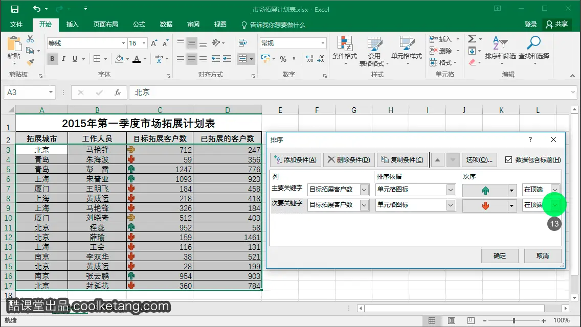Open Format as Table (套用表格格式)
This screenshot has height=327, width=581.
tap(374, 51)
